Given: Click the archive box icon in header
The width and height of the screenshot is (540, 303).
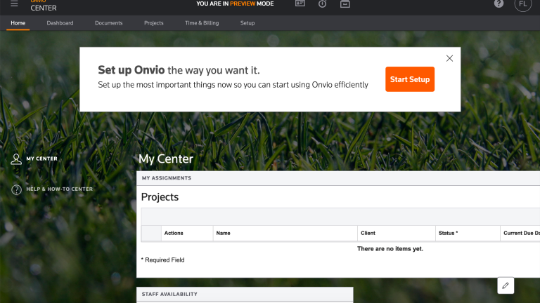Looking at the screenshot, I should [x=345, y=4].
